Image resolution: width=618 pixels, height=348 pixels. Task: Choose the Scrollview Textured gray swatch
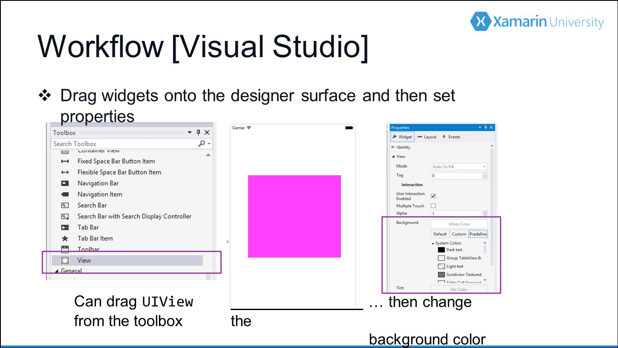(442, 275)
